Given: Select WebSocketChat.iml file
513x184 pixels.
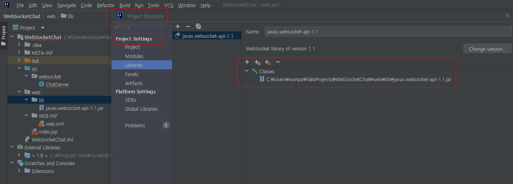Looking at the screenshot, I should pos(52,139).
